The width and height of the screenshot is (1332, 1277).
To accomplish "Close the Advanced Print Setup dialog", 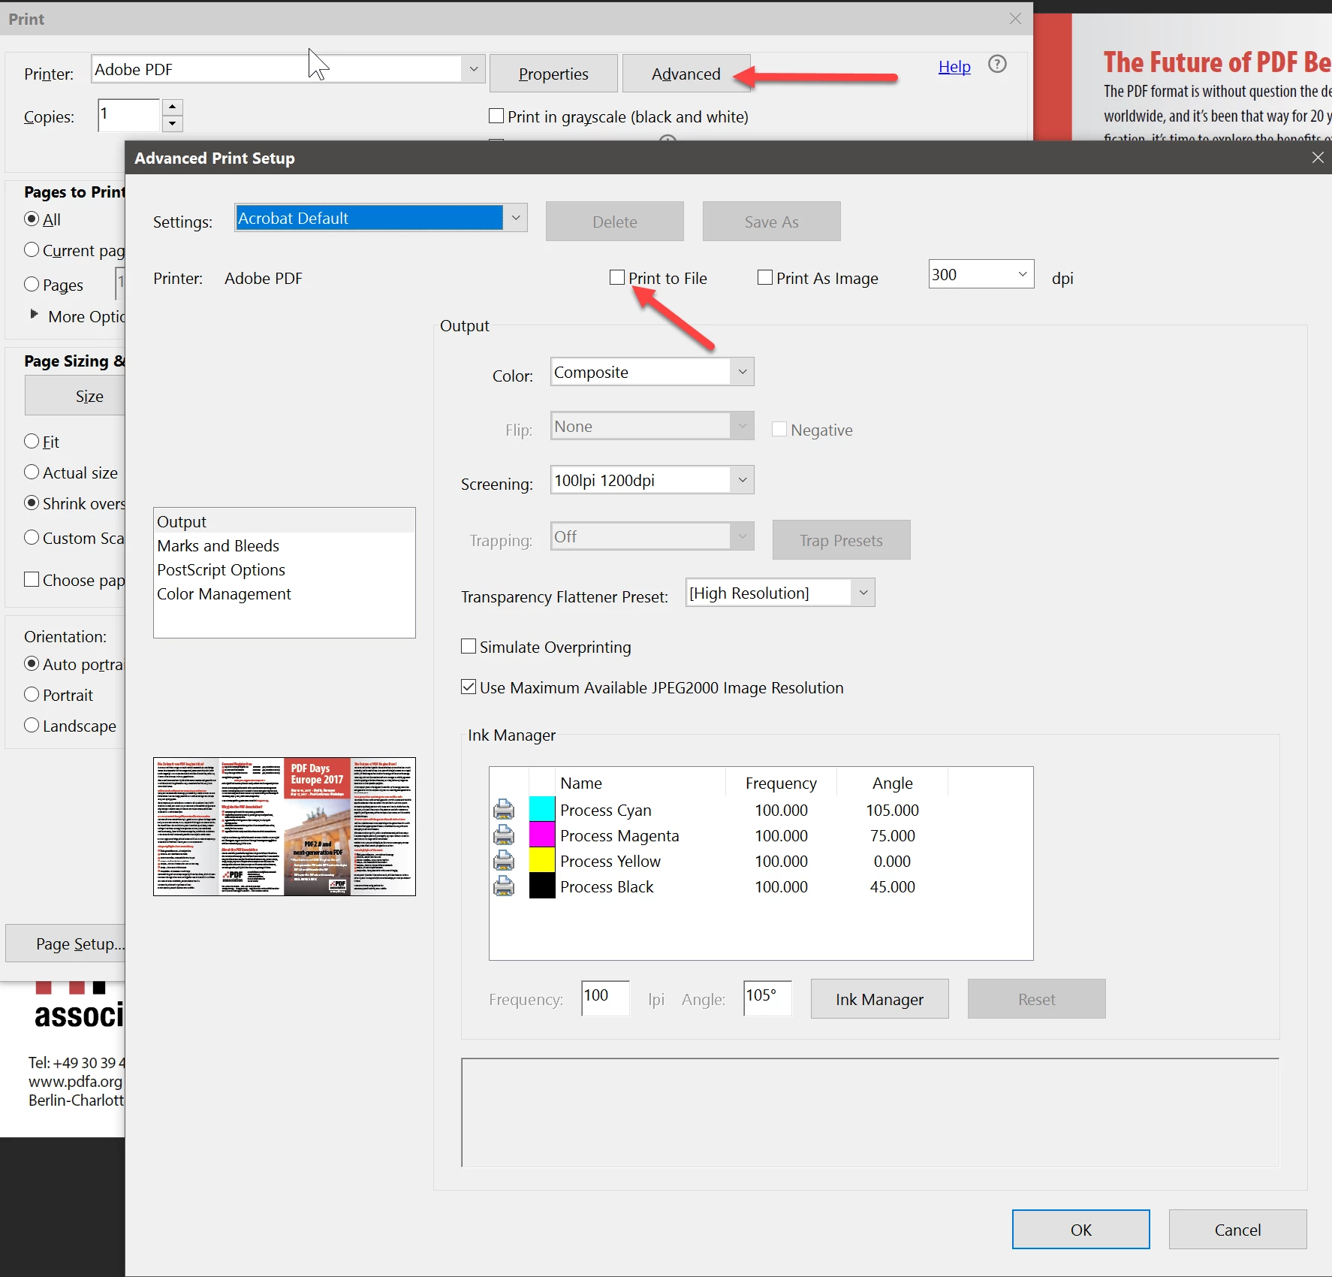I will click(1318, 158).
